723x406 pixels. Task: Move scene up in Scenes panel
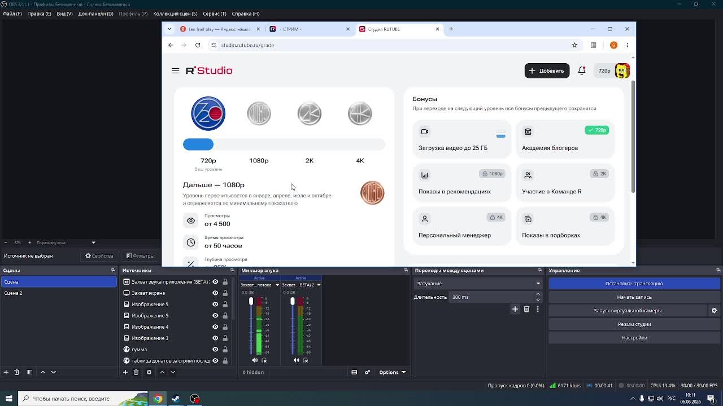(43, 372)
